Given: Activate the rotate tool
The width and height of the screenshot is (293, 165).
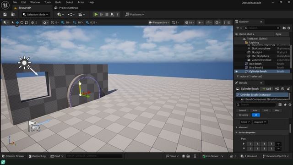Looking at the screenshot, I should coord(22,22).
